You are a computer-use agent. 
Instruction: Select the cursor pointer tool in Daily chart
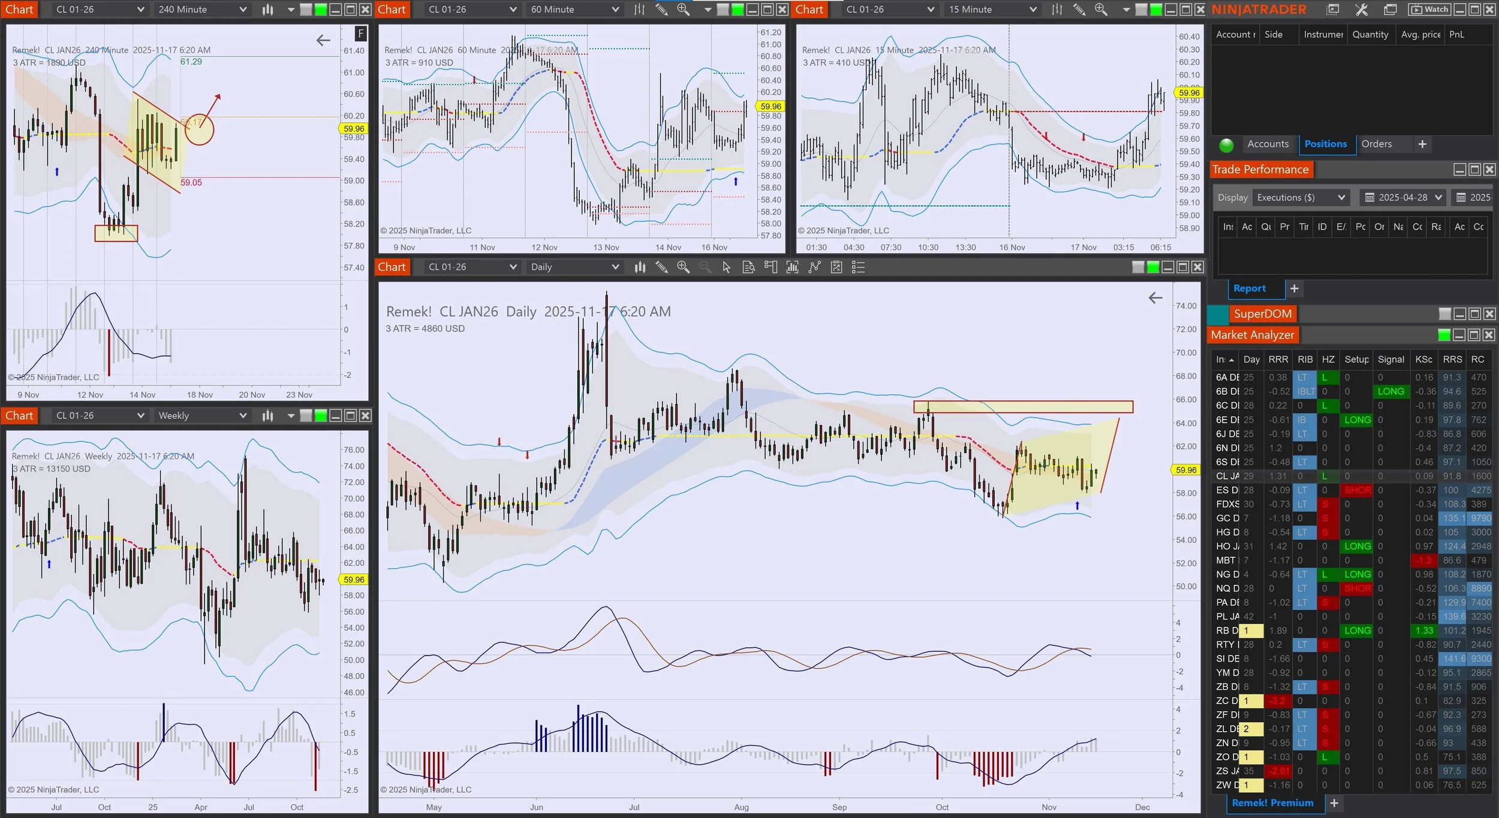(x=726, y=267)
